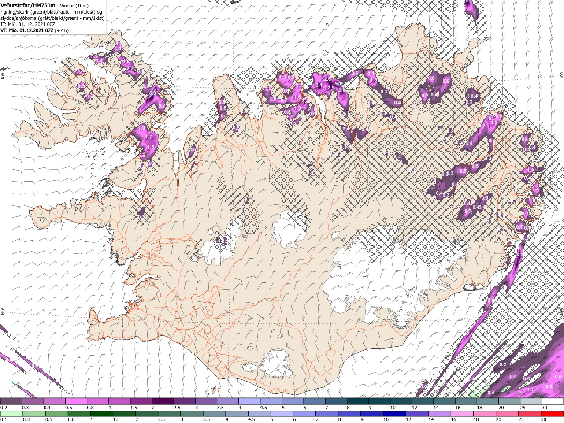
Task: Click the bright red 30 rain legend swatch
Action: point(553,413)
